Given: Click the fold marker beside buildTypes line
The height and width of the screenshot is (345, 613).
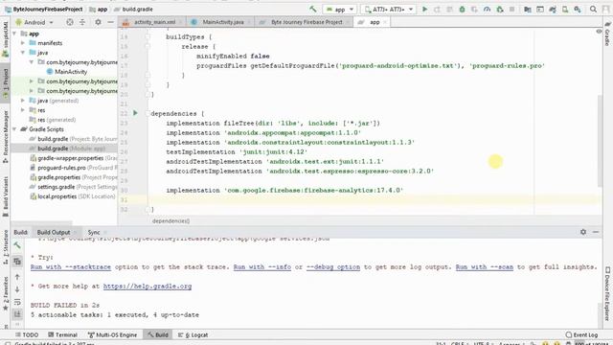Looking at the screenshot, I should pos(148,36).
